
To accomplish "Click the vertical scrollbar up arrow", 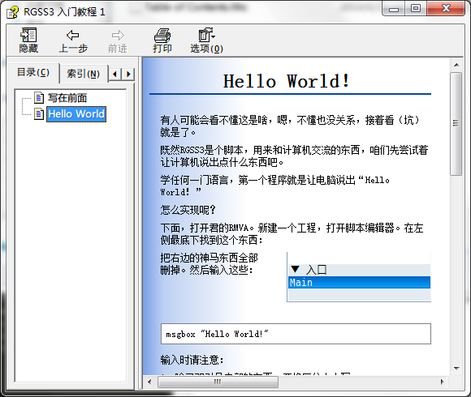I will click(456, 65).
